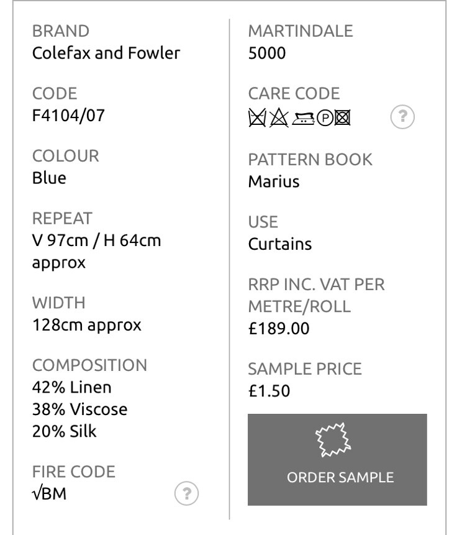Open the care code help question mark
This screenshot has width=457, height=535.
coord(402,117)
